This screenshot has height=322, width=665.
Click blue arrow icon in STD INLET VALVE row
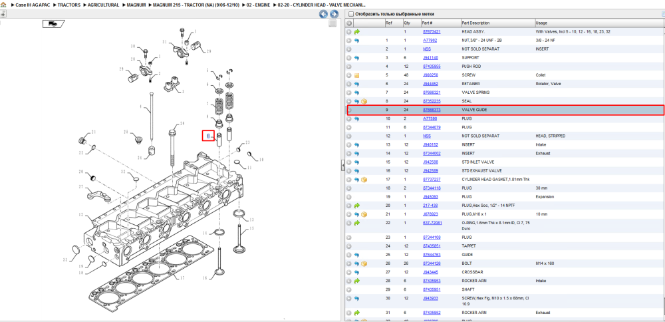click(356, 162)
